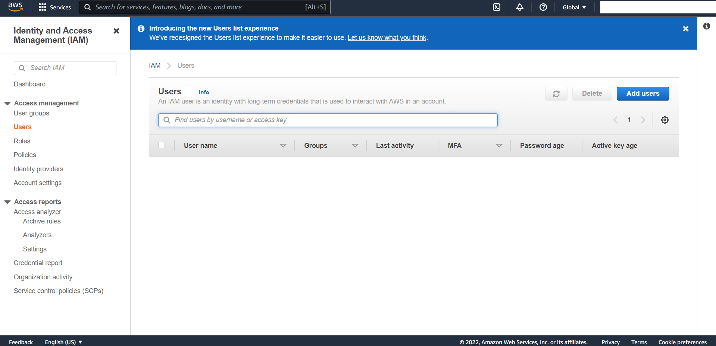716x346 pixels.
Task: Click the Add users button
Action: (x=642, y=93)
